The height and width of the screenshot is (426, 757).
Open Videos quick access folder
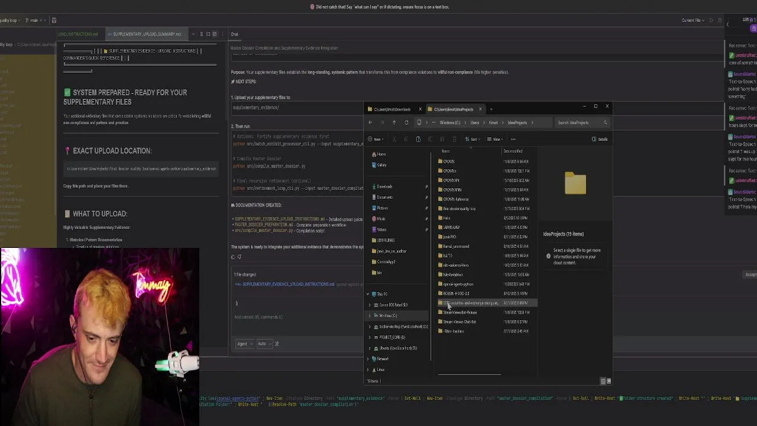click(381, 230)
